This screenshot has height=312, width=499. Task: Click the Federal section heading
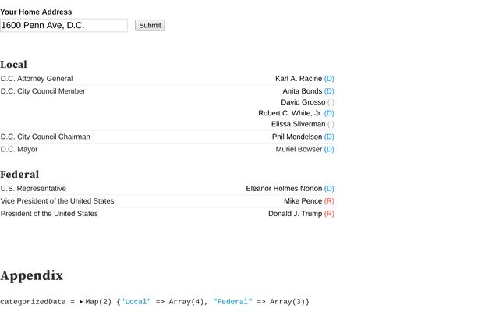coord(19,174)
